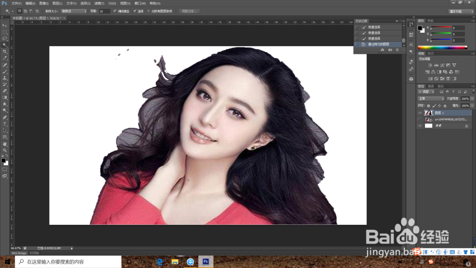The width and height of the screenshot is (476, 268).
Task: Select the Pen tool
Action: coord(5,118)
